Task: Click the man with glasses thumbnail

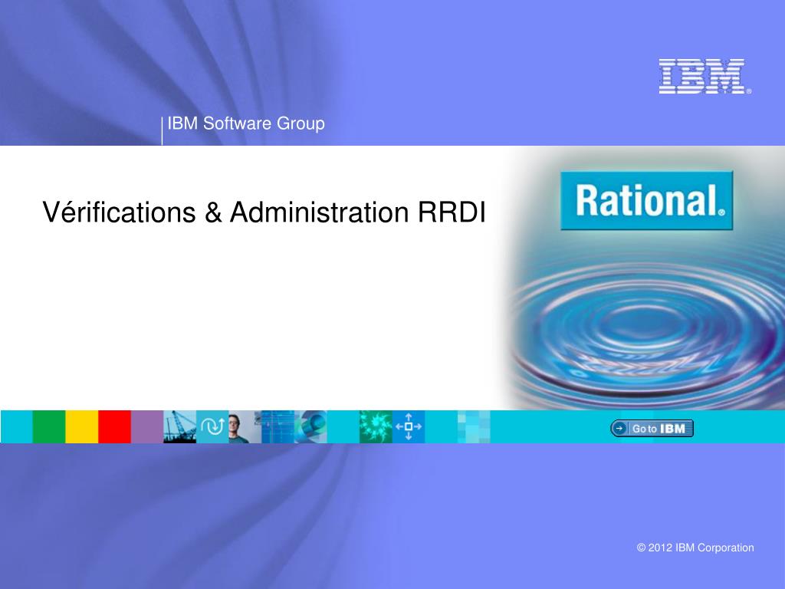Action: click(x=245, y=426)
